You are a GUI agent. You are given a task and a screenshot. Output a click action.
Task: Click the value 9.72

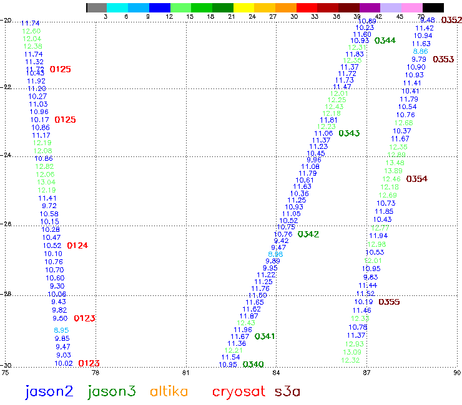(49, 206)
